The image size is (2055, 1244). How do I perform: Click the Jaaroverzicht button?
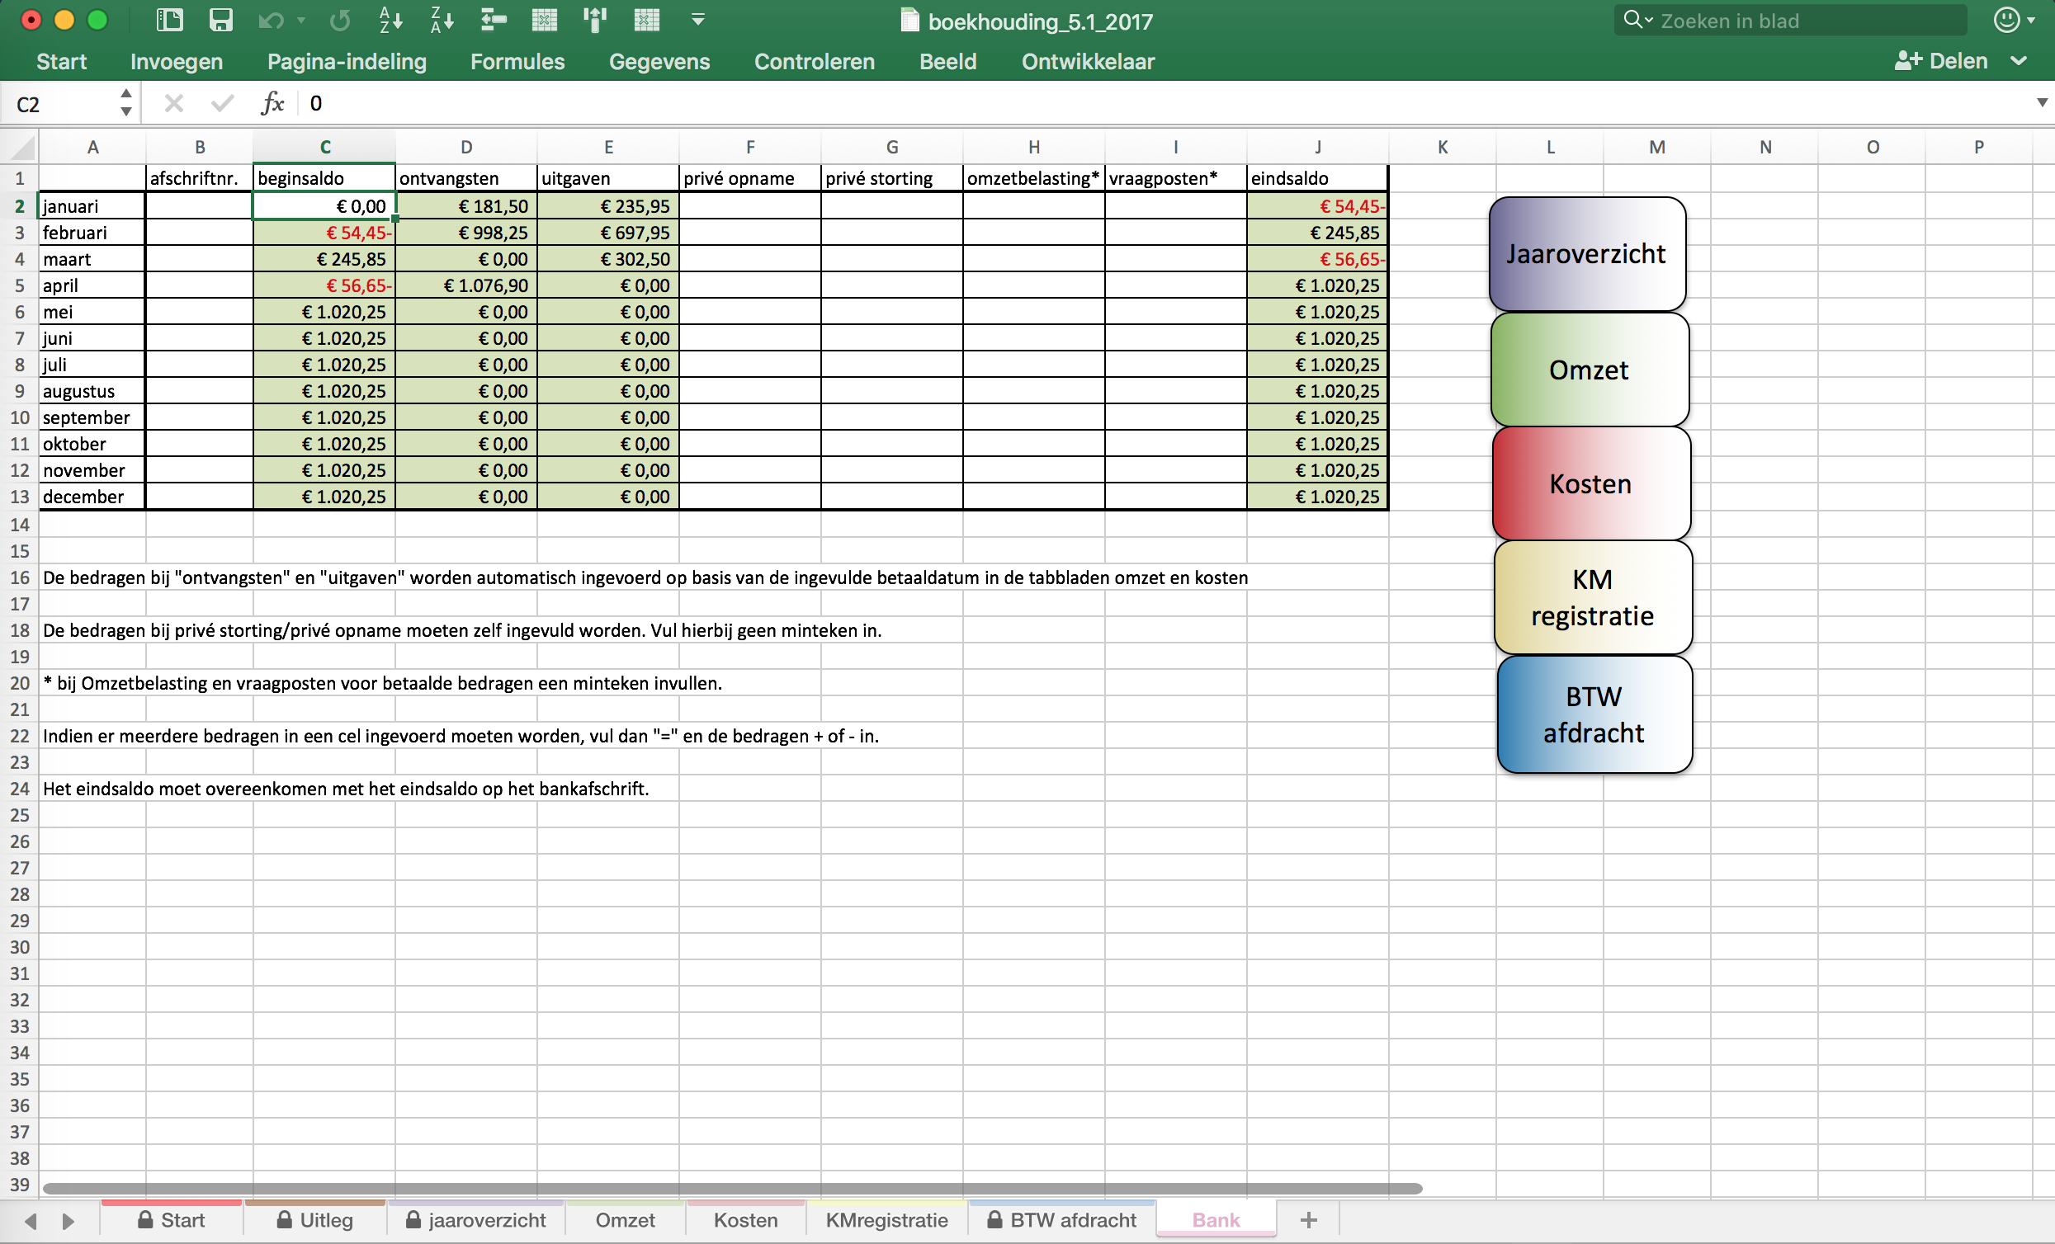1585,253
